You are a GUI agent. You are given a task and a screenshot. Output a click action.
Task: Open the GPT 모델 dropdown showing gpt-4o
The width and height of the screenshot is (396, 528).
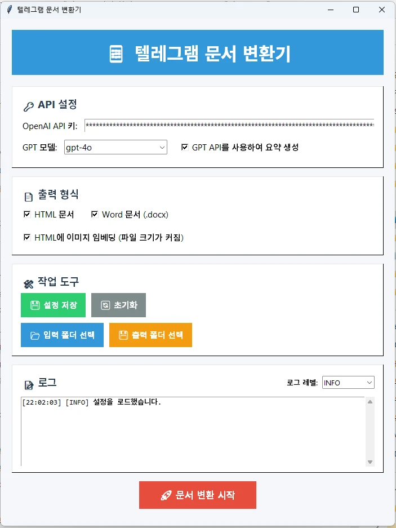pos(163,147)
